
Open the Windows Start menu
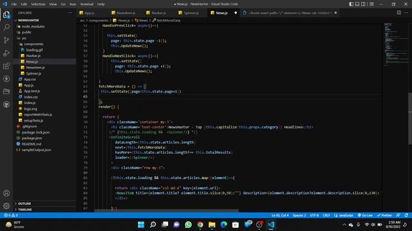coord(141,225)
